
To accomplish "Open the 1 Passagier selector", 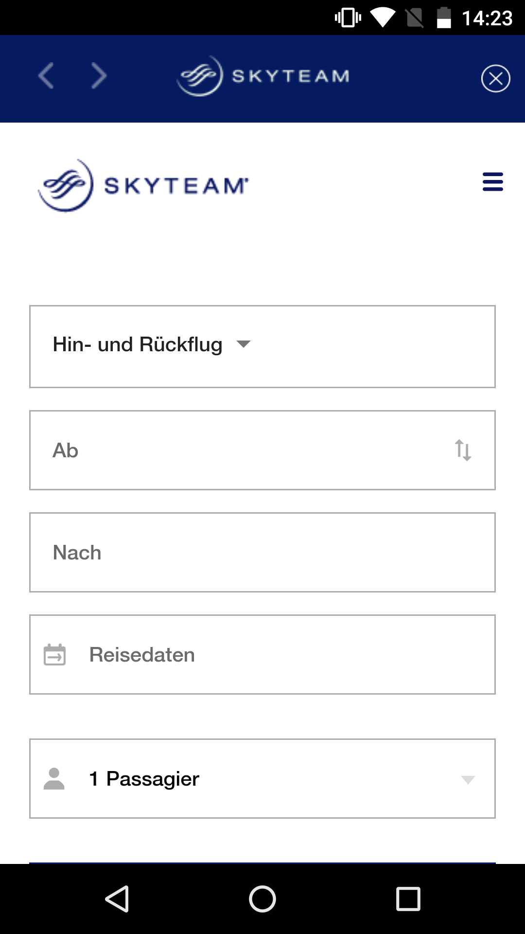I will tap(262, 779).
